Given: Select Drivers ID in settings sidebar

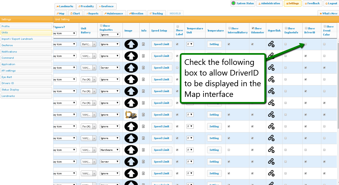Looking at the screenshot, I should [x=26, y=83].
